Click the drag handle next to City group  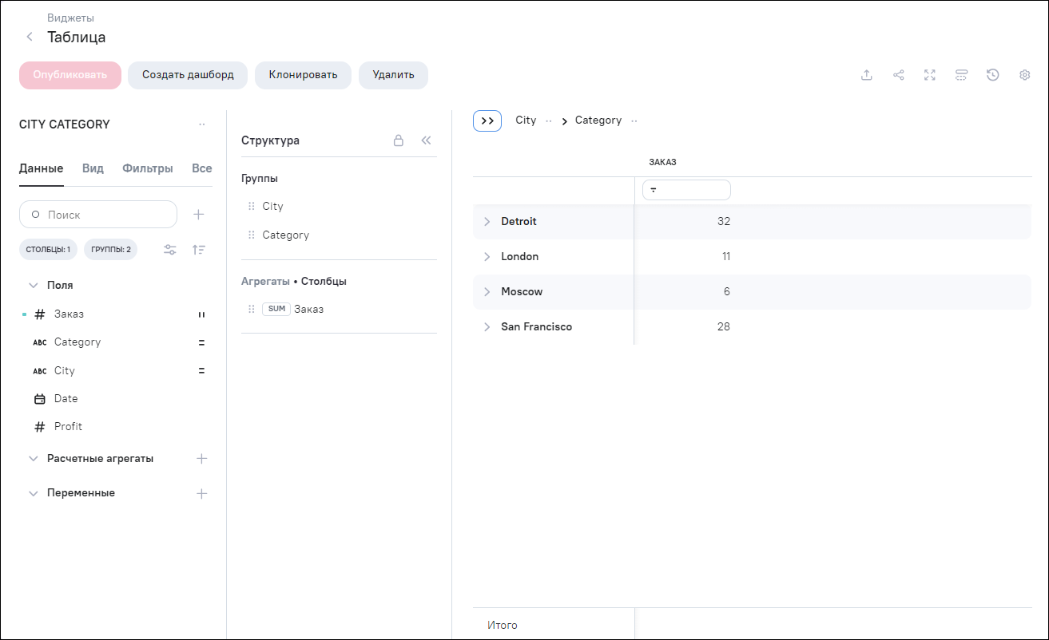pyautogui.click(x=252, y=206)
